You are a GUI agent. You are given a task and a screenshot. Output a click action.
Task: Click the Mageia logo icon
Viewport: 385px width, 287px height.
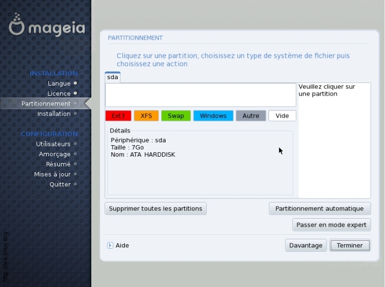click(17, 25)
